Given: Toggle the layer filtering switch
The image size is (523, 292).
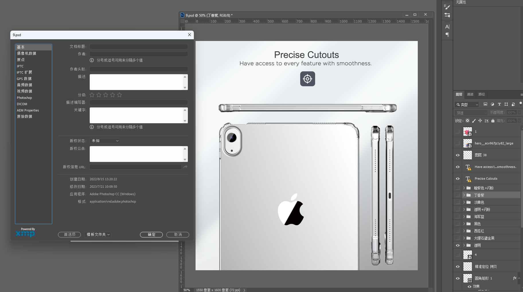Looking at the screenshot, I should [x=521, y=104].
